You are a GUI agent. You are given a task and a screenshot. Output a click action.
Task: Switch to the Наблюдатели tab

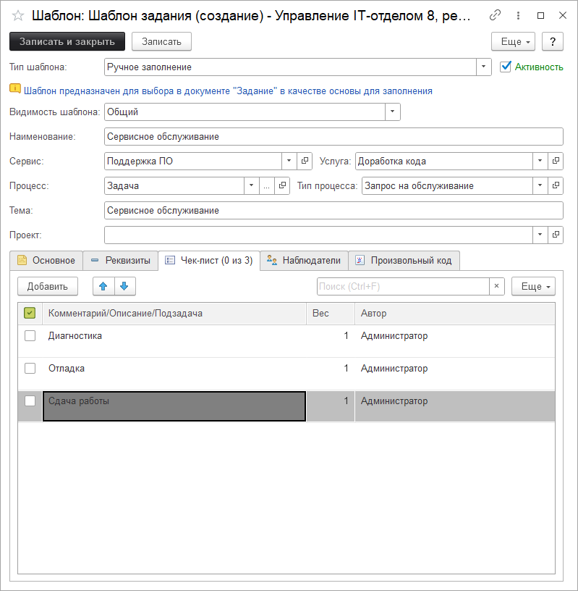coord(304,260)
